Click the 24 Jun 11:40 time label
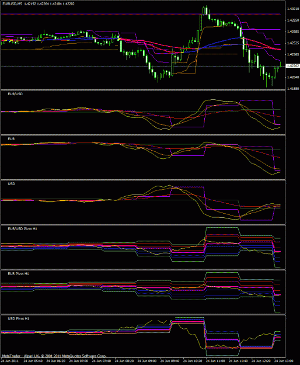Screen dimensions: 300x365 click(238, 361)
